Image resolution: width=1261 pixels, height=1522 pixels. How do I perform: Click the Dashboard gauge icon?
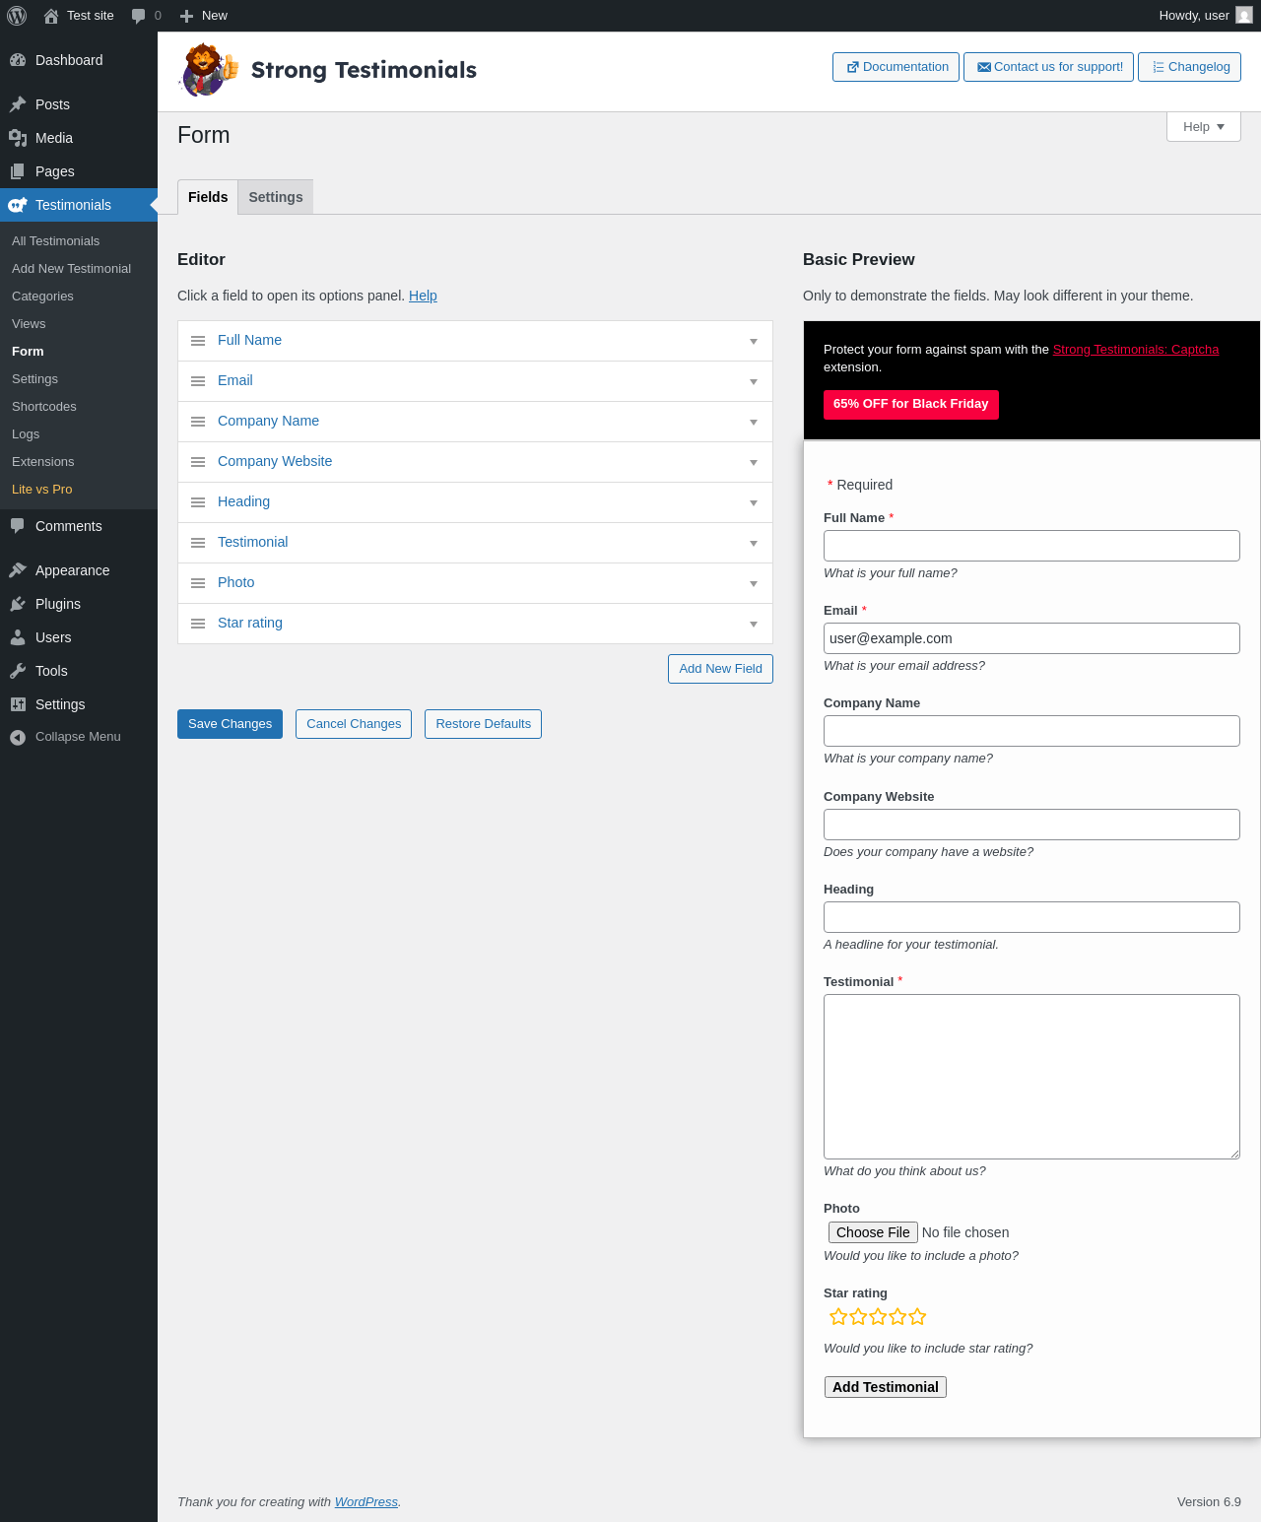[x=18, y=60]
